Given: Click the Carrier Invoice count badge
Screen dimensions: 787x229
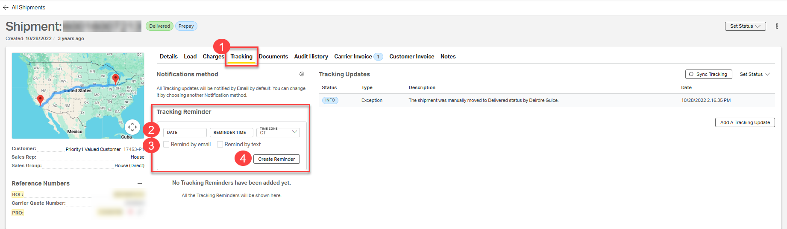Looking at the screenshot, I should 378,57.
